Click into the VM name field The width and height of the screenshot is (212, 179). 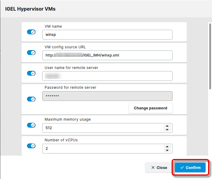click(x=107, y=35)
